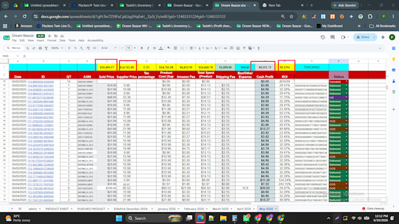Bookmark this page star icon
The height and width of the screenshot is (224, 399).
tap(292, 16)
